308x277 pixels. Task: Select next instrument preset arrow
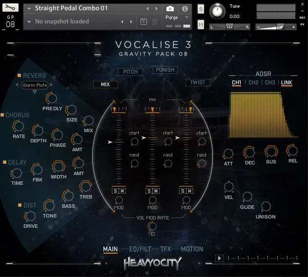pos(157,8)
